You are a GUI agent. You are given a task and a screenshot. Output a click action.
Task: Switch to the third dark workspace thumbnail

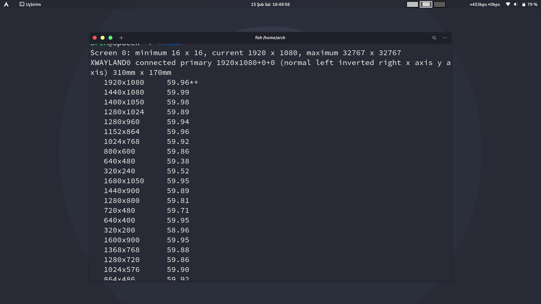pyautogui.click(x=439, y=4)
